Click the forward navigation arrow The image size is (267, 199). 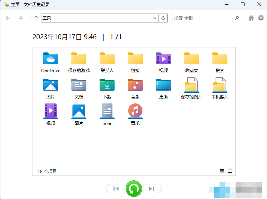20,18
